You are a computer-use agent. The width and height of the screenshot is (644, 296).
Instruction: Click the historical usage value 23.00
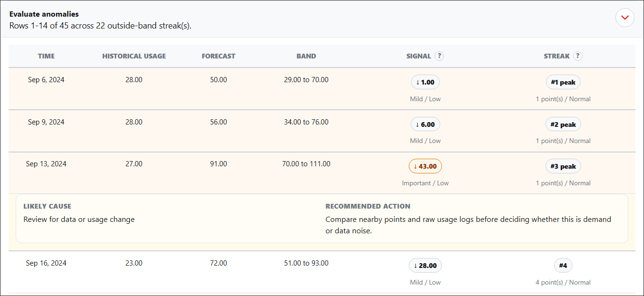pyautogui.click(x=134, y=263)
